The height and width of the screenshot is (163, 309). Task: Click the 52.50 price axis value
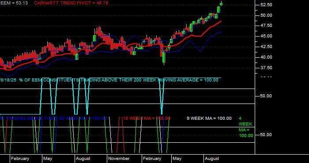pyautogui.click(x=267, y=5)
